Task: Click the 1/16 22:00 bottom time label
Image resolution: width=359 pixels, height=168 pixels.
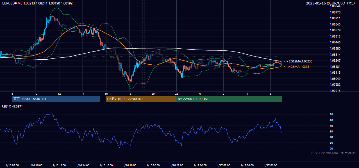Action: click(176, 165)
